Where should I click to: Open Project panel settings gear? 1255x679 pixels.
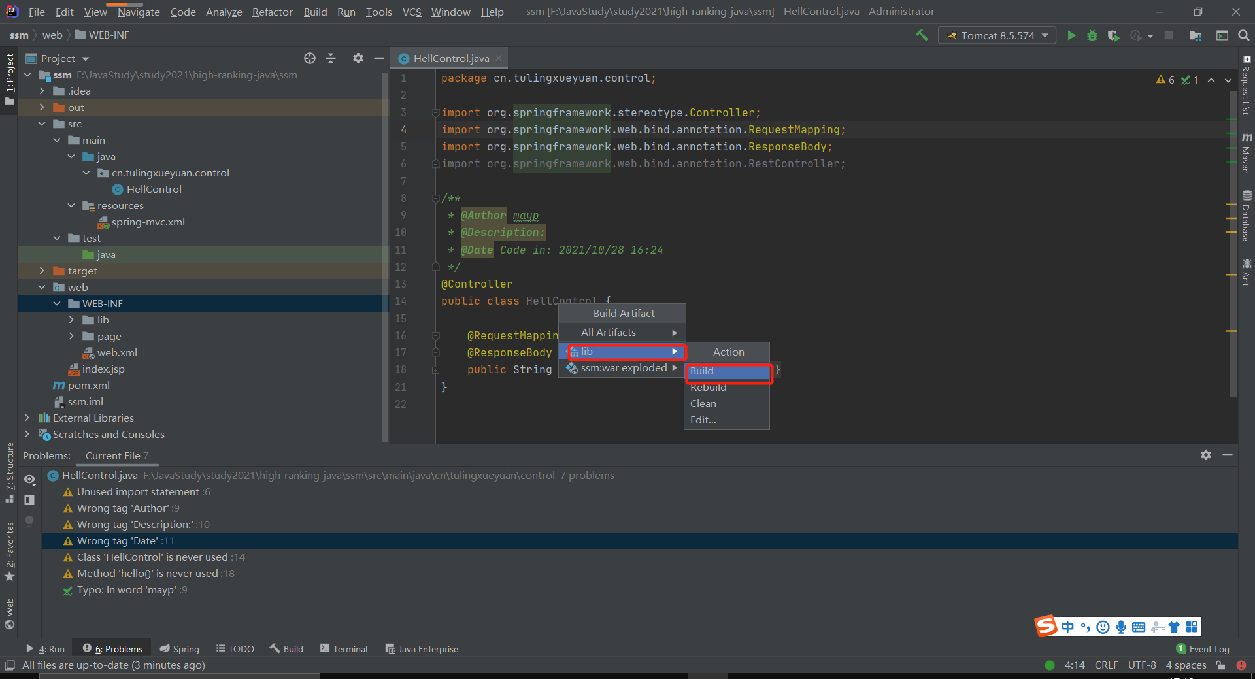[x=358, y=58]
